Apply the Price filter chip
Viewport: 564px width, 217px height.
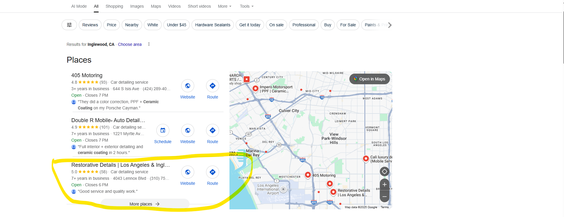click(112, 25)
